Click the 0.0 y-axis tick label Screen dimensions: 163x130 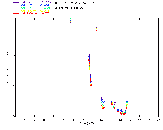(12, 117)
